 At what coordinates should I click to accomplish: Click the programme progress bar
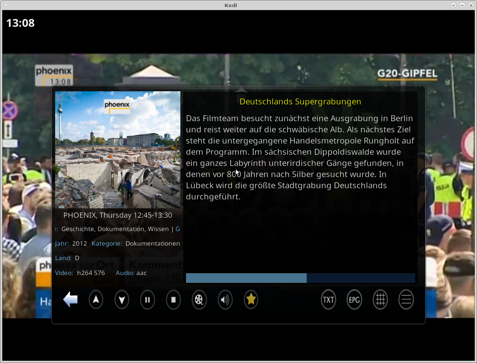tap(300, 278)
